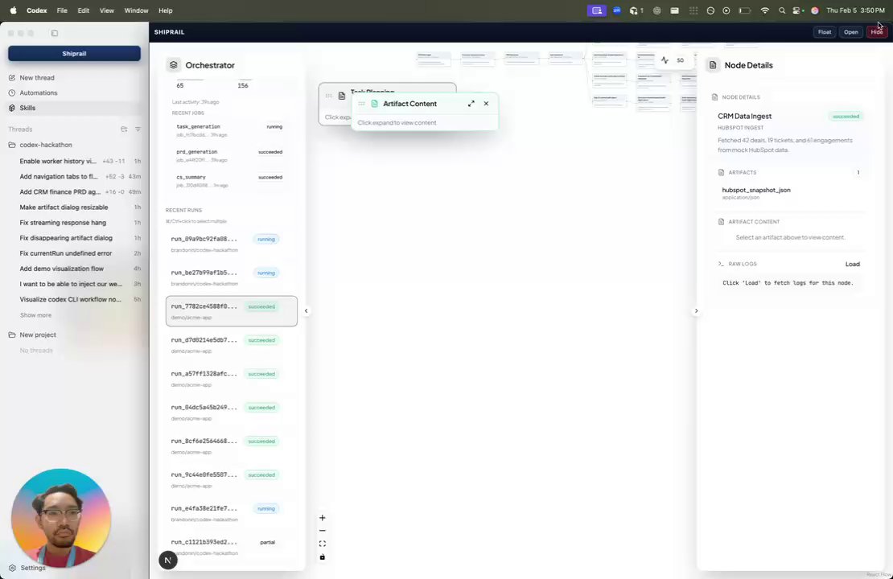Fit the flow view to screen

click(323, 544)
